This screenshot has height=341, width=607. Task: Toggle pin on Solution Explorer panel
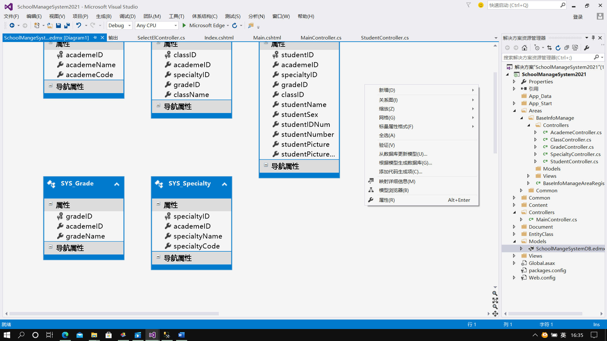tap(593, 38)
